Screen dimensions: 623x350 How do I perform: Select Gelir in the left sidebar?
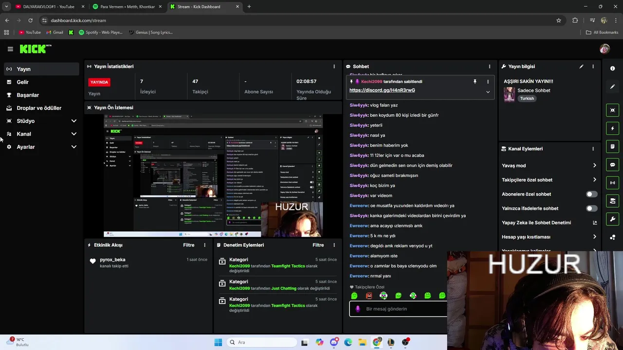41,82
